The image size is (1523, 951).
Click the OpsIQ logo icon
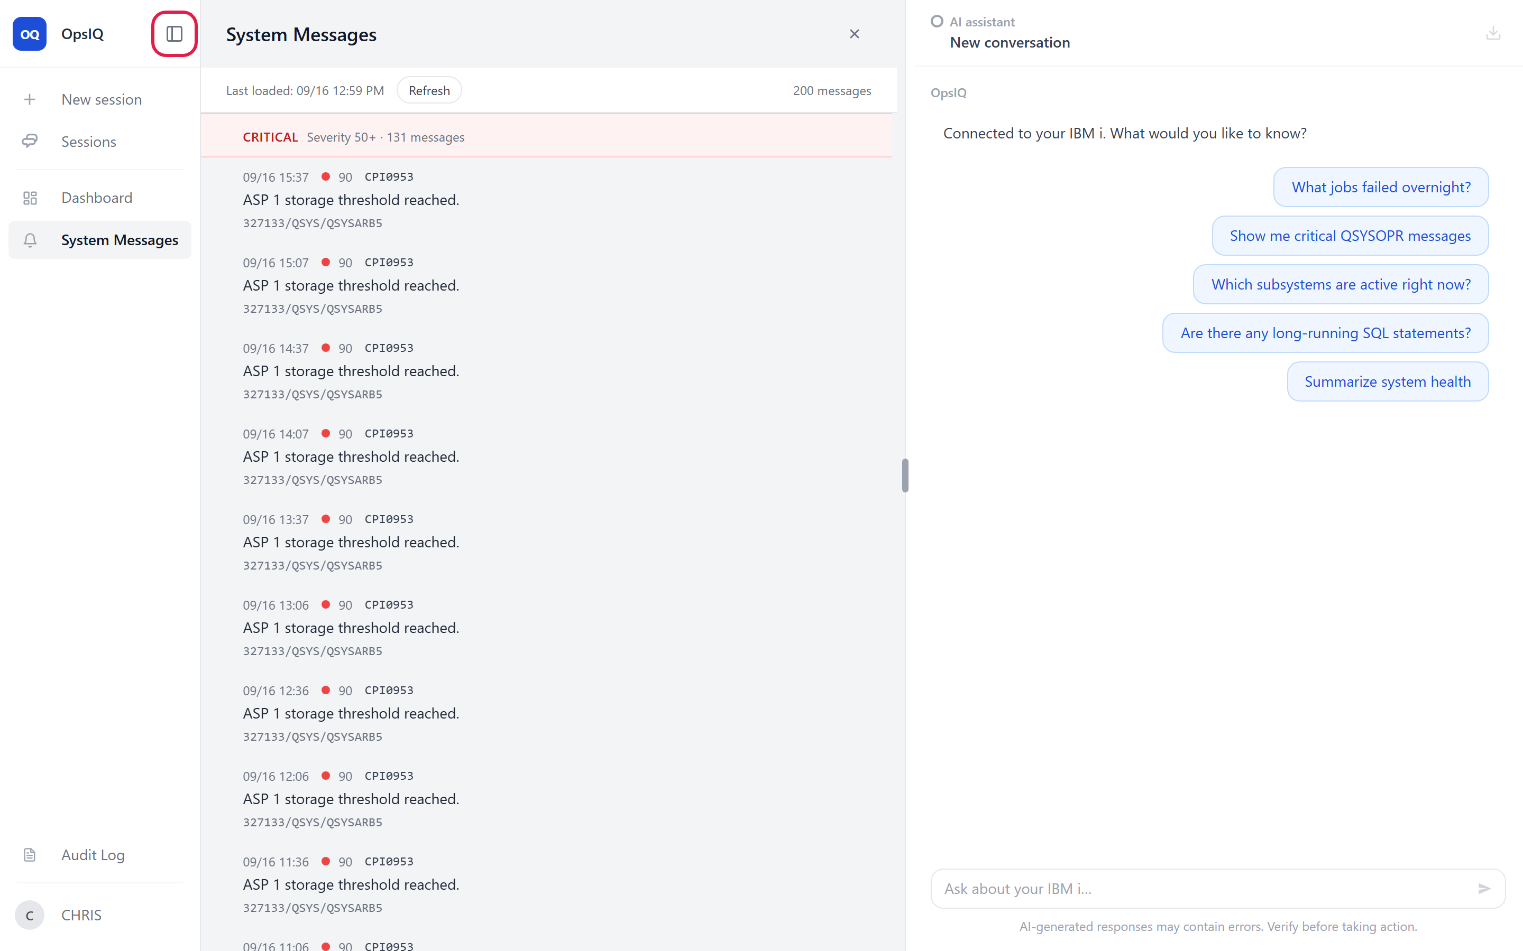[30, 34]
